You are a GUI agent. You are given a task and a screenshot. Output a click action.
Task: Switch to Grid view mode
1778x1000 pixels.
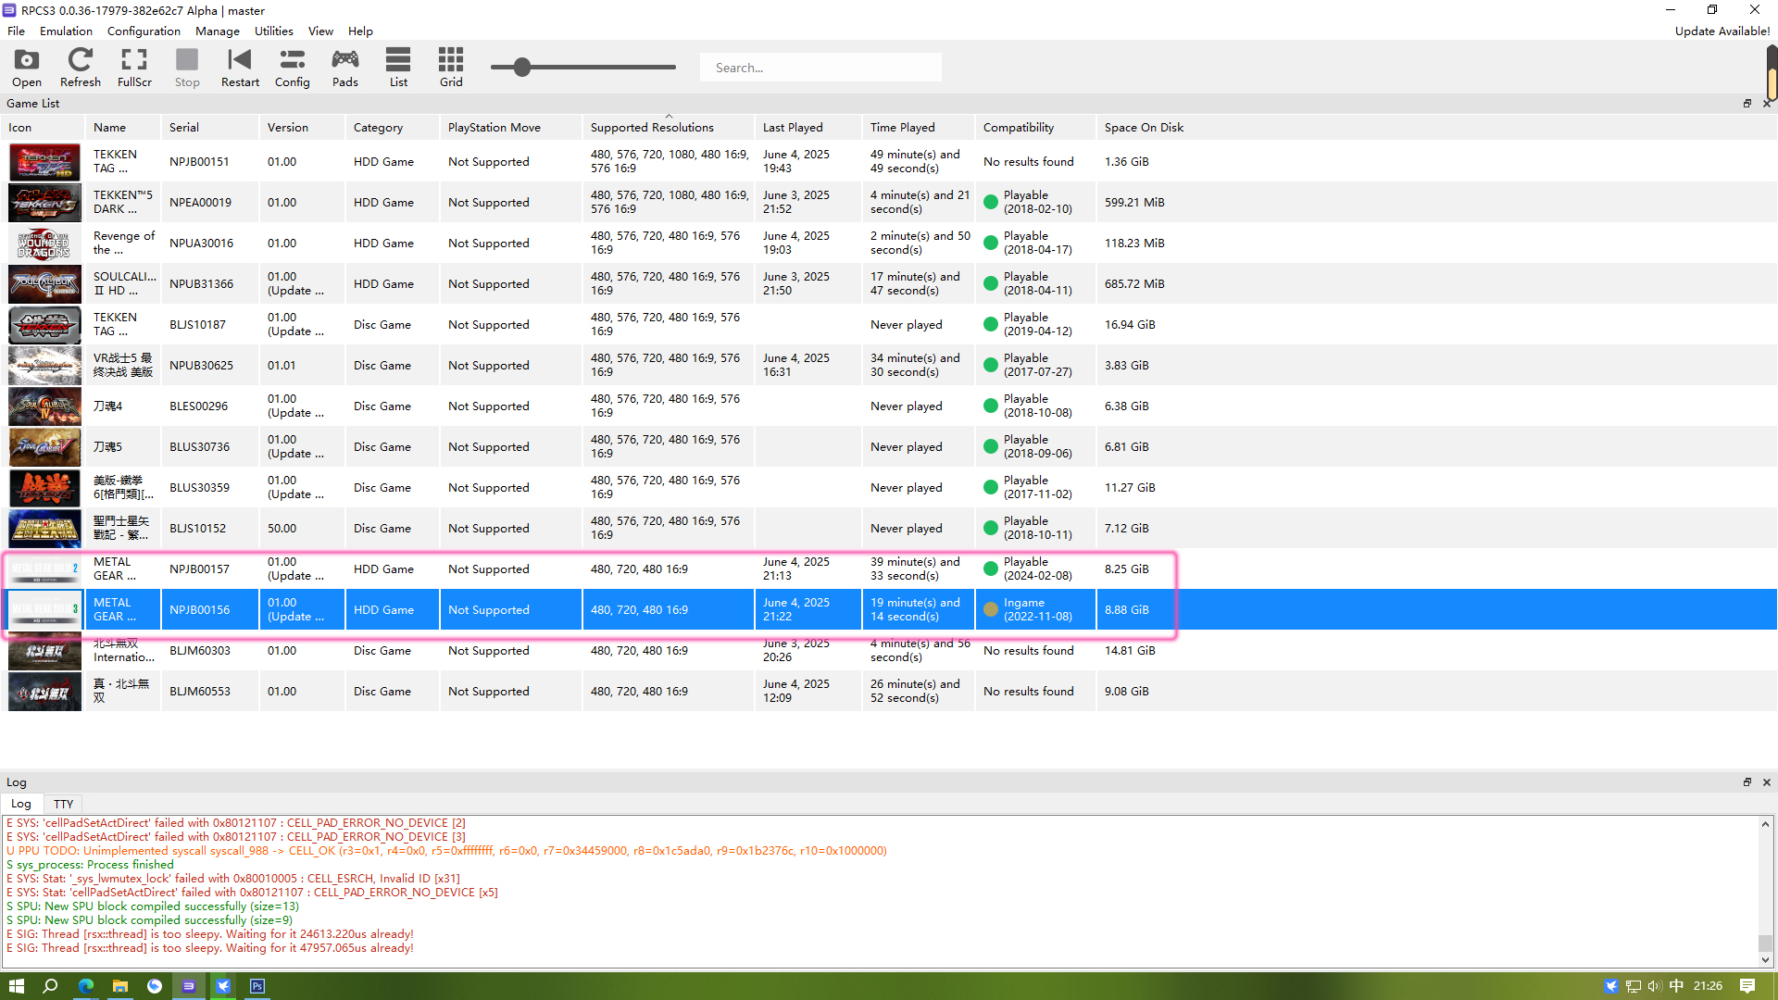451,67
